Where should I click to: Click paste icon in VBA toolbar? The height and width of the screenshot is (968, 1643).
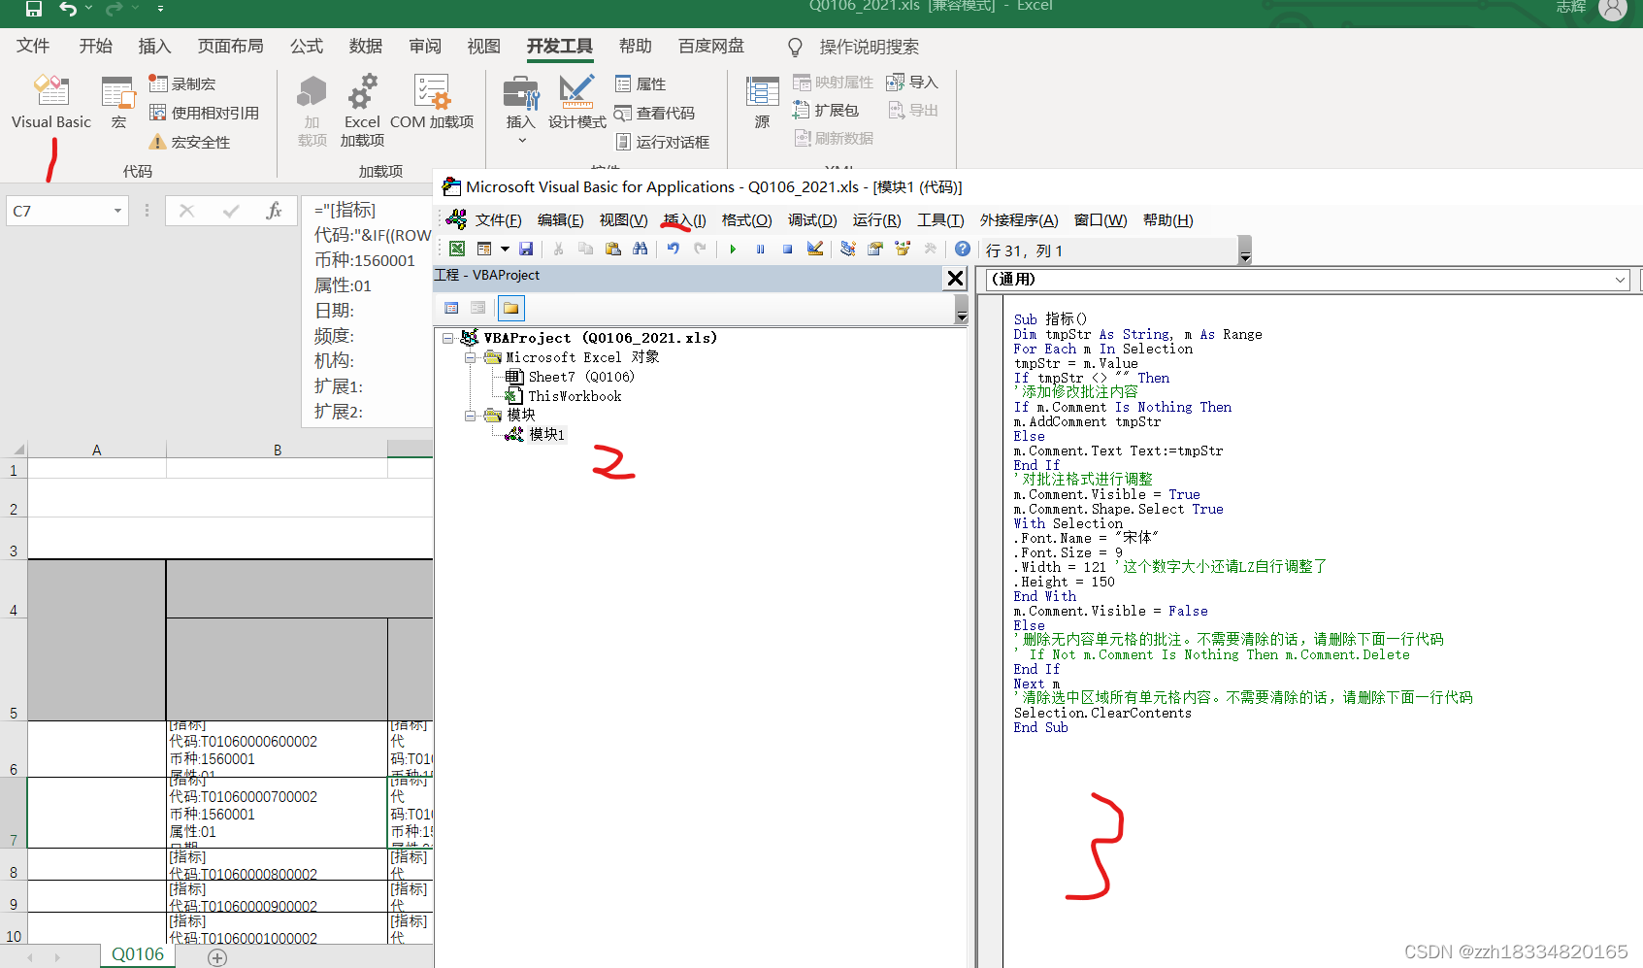613,250
